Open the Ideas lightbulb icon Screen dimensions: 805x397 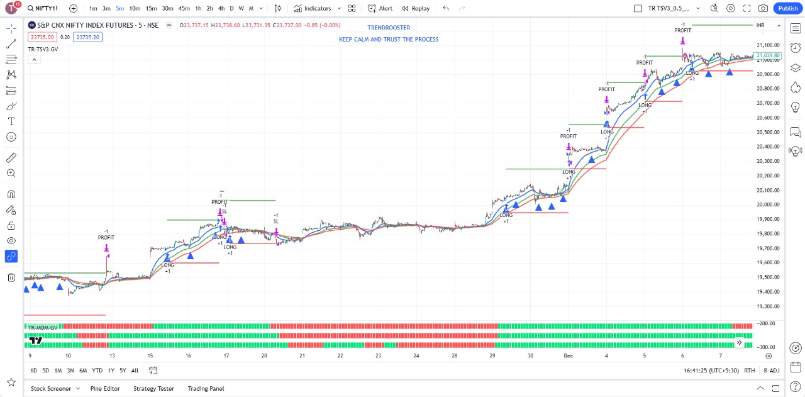pos(795,107)
